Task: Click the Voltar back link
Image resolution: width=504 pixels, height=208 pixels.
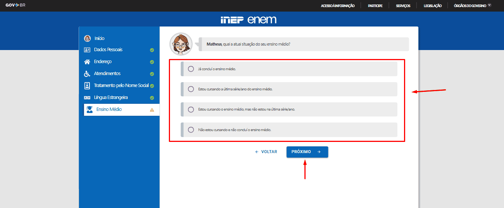Action: tap(266, 152)
